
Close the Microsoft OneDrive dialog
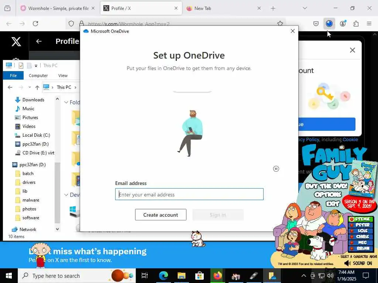(293, 31)
